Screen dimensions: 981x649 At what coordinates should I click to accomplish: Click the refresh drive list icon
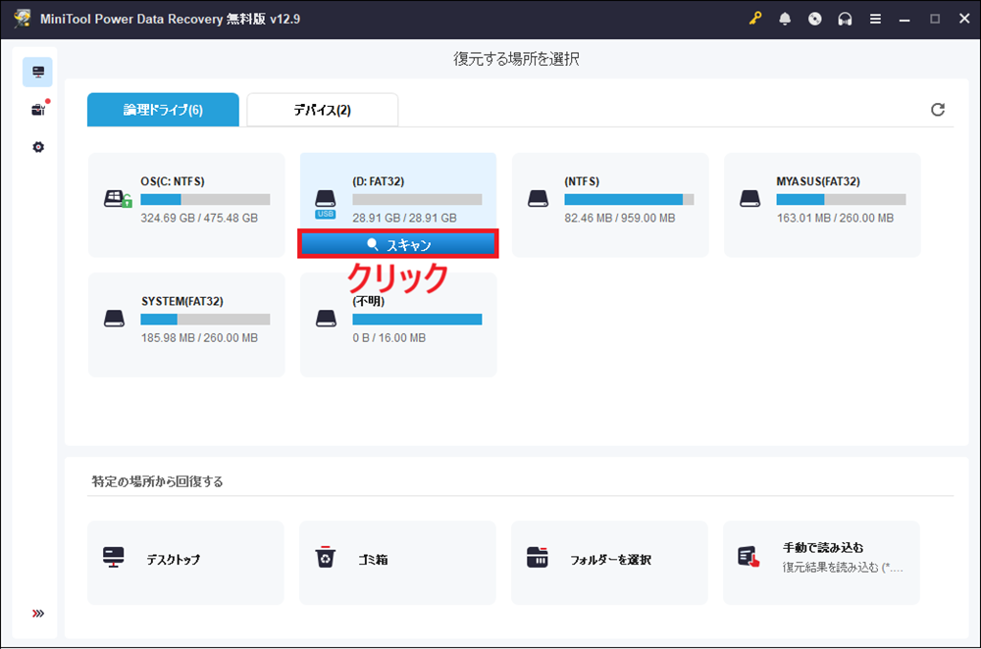click(937, 110)
